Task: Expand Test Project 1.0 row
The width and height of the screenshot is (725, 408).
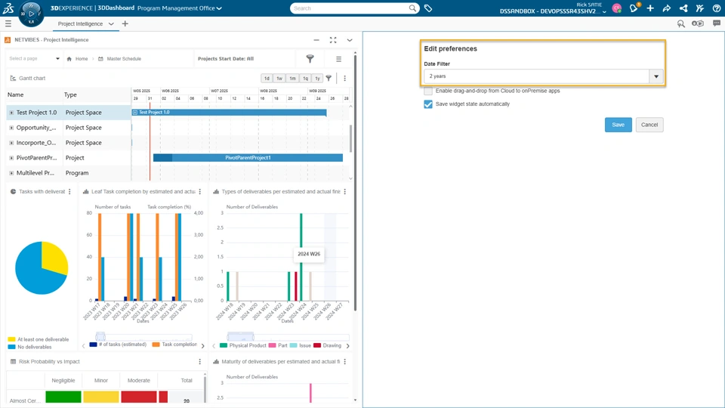Action: tap(11, 113)
